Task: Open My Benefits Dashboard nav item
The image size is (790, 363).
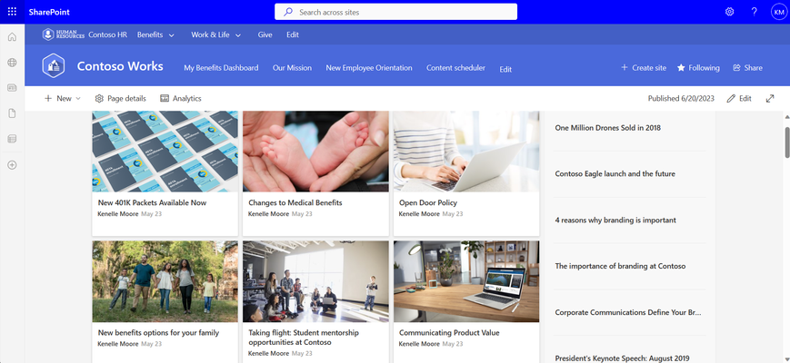Action: 221,67
